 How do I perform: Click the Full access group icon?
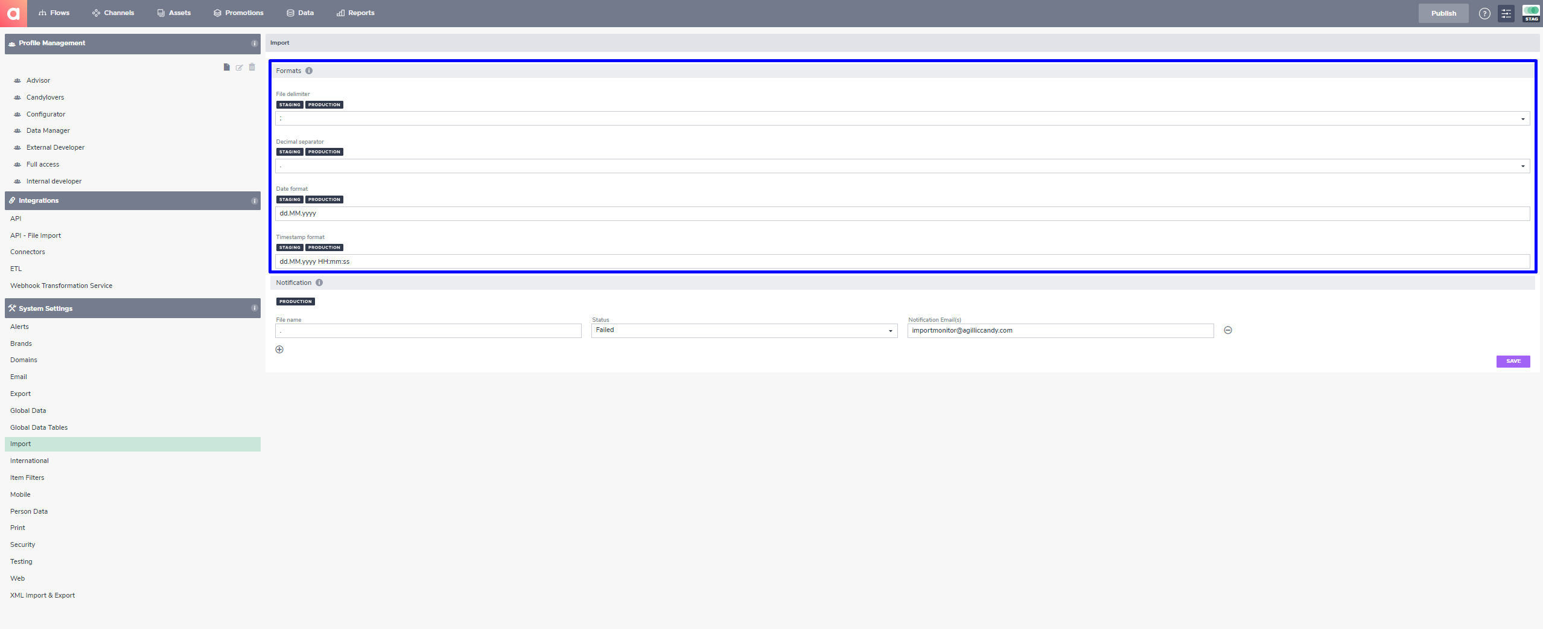coord(17,164)
